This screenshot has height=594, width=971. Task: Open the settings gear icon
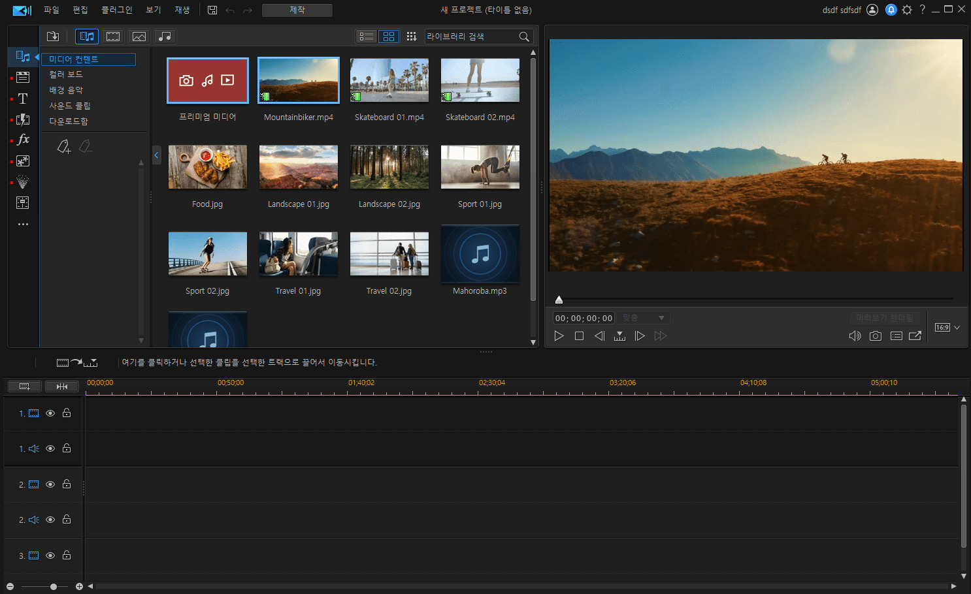pyautogui.click(x=907, y=10)
